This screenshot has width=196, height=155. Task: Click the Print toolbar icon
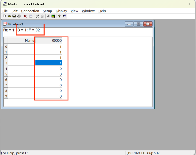click(x=19, y=16)
